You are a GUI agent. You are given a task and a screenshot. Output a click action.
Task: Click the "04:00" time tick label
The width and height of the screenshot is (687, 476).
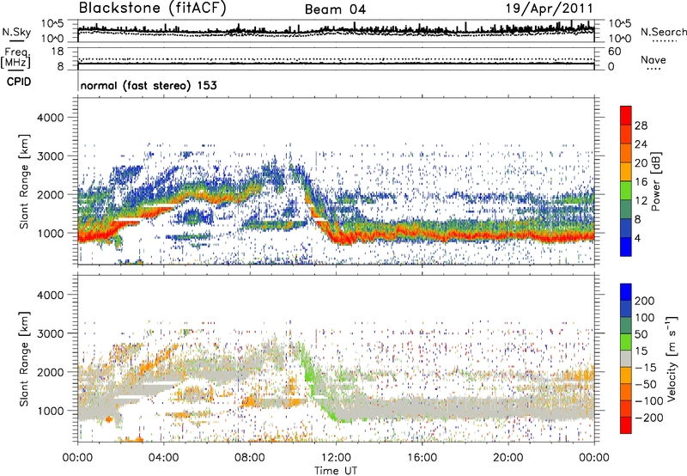[163, 458]
